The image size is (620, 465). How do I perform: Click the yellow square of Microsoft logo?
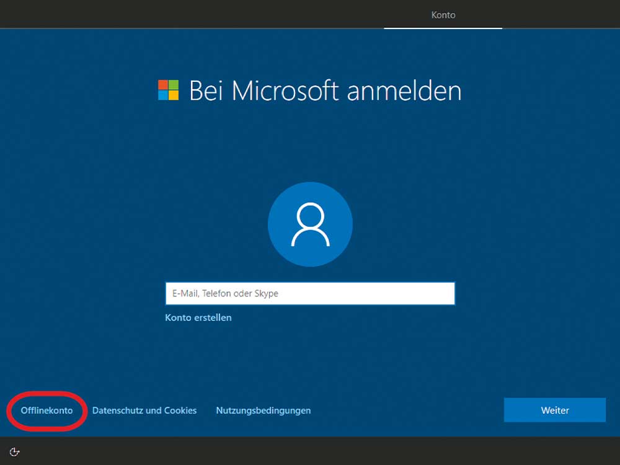pyautogui.click(x=174, y=95)
